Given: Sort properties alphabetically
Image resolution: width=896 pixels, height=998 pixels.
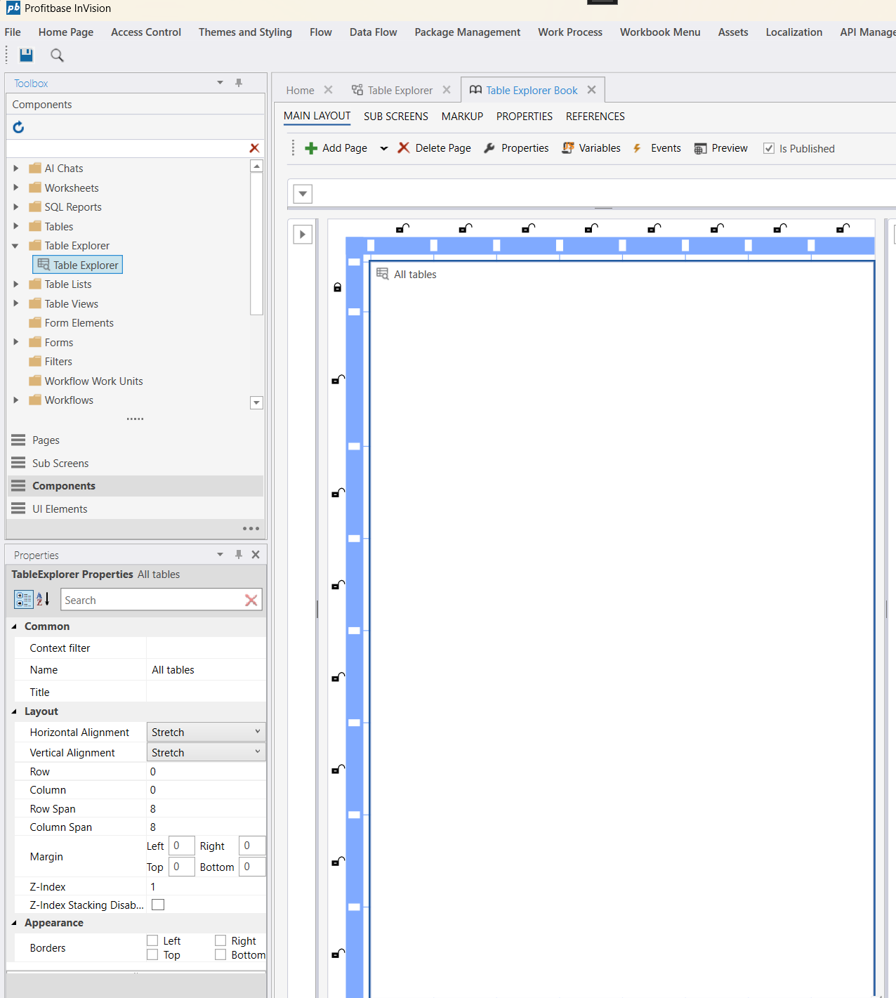Looking at the screenshot, I should coord(43,600).
